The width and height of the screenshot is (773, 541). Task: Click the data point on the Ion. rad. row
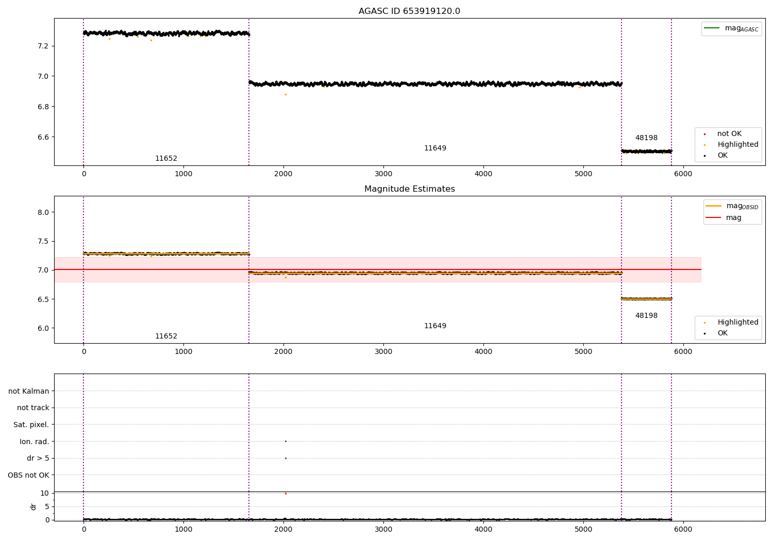pyautogui.click(x=285, y=441)
